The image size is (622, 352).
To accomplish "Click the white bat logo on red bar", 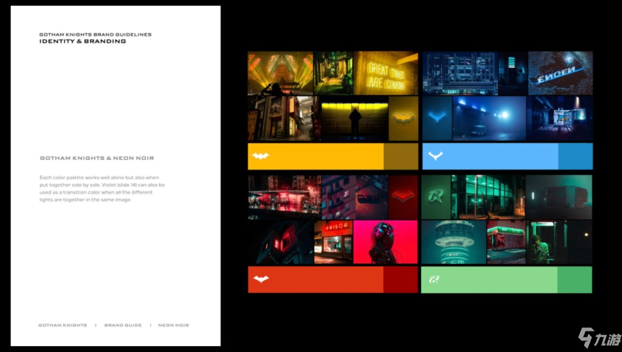I will [x=261, y=279].
